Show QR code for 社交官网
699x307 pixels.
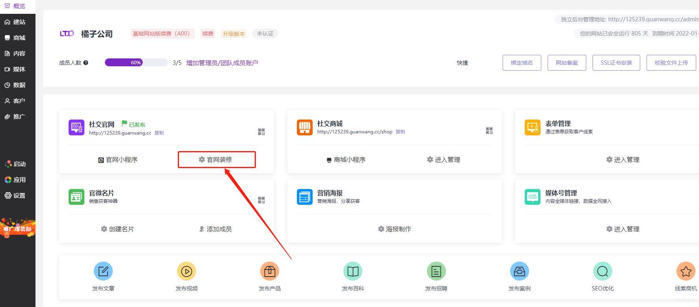[261, 131]
